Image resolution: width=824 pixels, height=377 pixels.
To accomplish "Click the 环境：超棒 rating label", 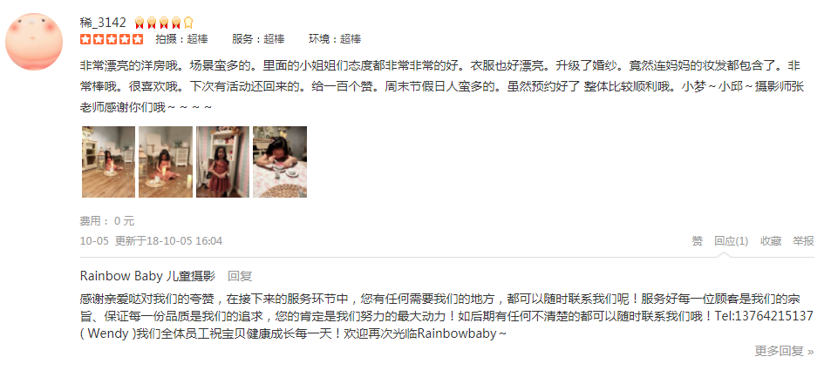I will tap(335, 39).
